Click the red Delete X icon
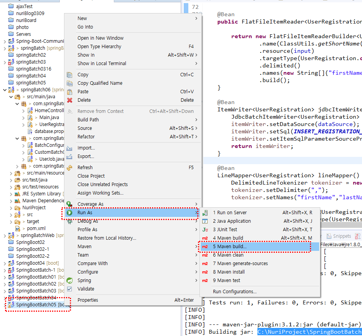This screenshot has height=336, width=362. (69, 100)
